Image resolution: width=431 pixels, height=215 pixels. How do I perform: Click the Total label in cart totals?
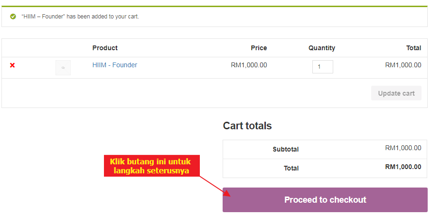(291, 168)
